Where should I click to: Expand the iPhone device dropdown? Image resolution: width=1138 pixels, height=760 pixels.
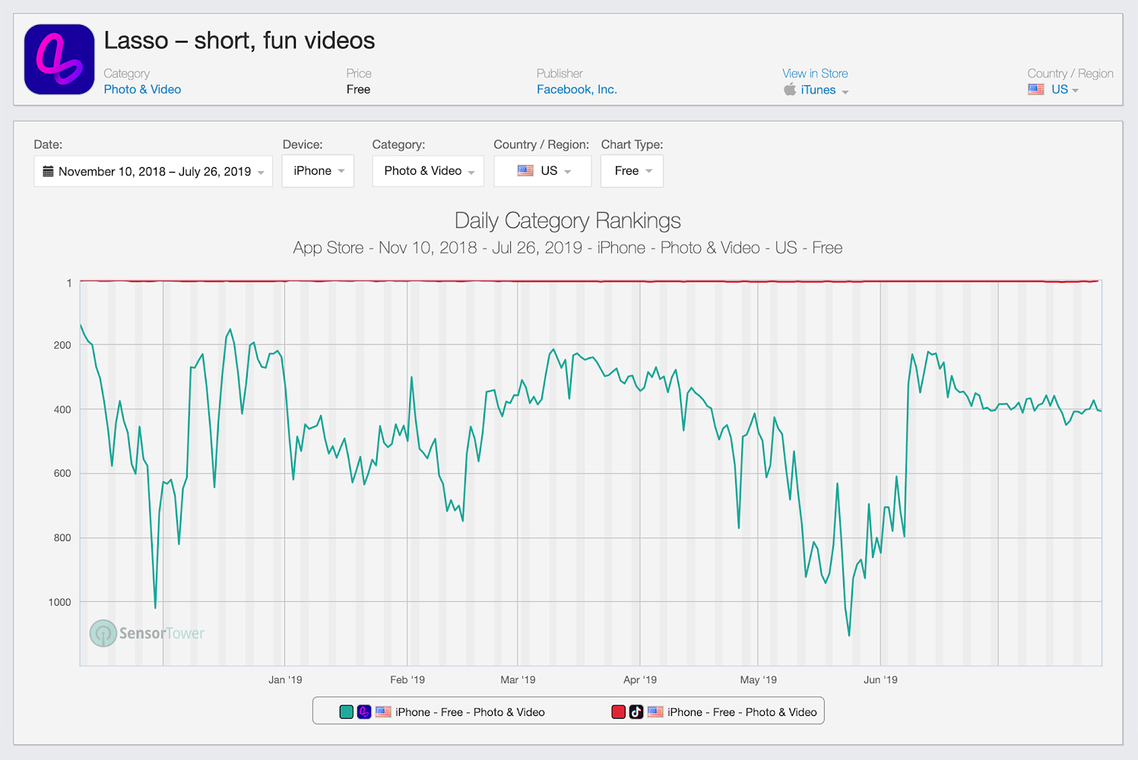(x=318, y=171)
